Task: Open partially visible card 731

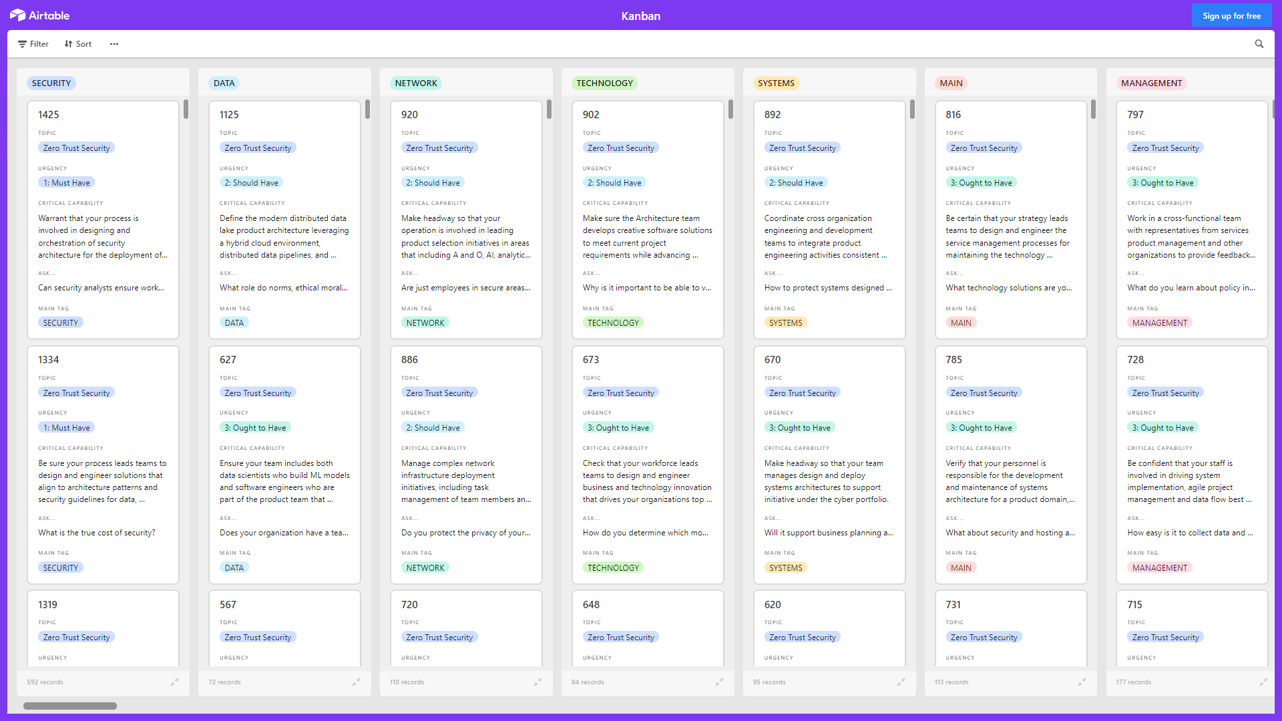Action: point(1011,628)
